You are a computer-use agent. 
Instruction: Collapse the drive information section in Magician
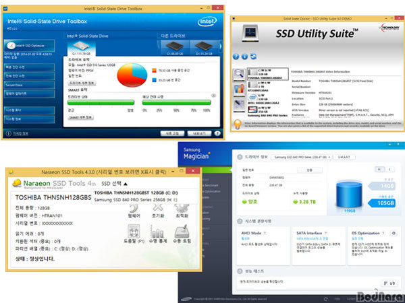pos(240,157)
